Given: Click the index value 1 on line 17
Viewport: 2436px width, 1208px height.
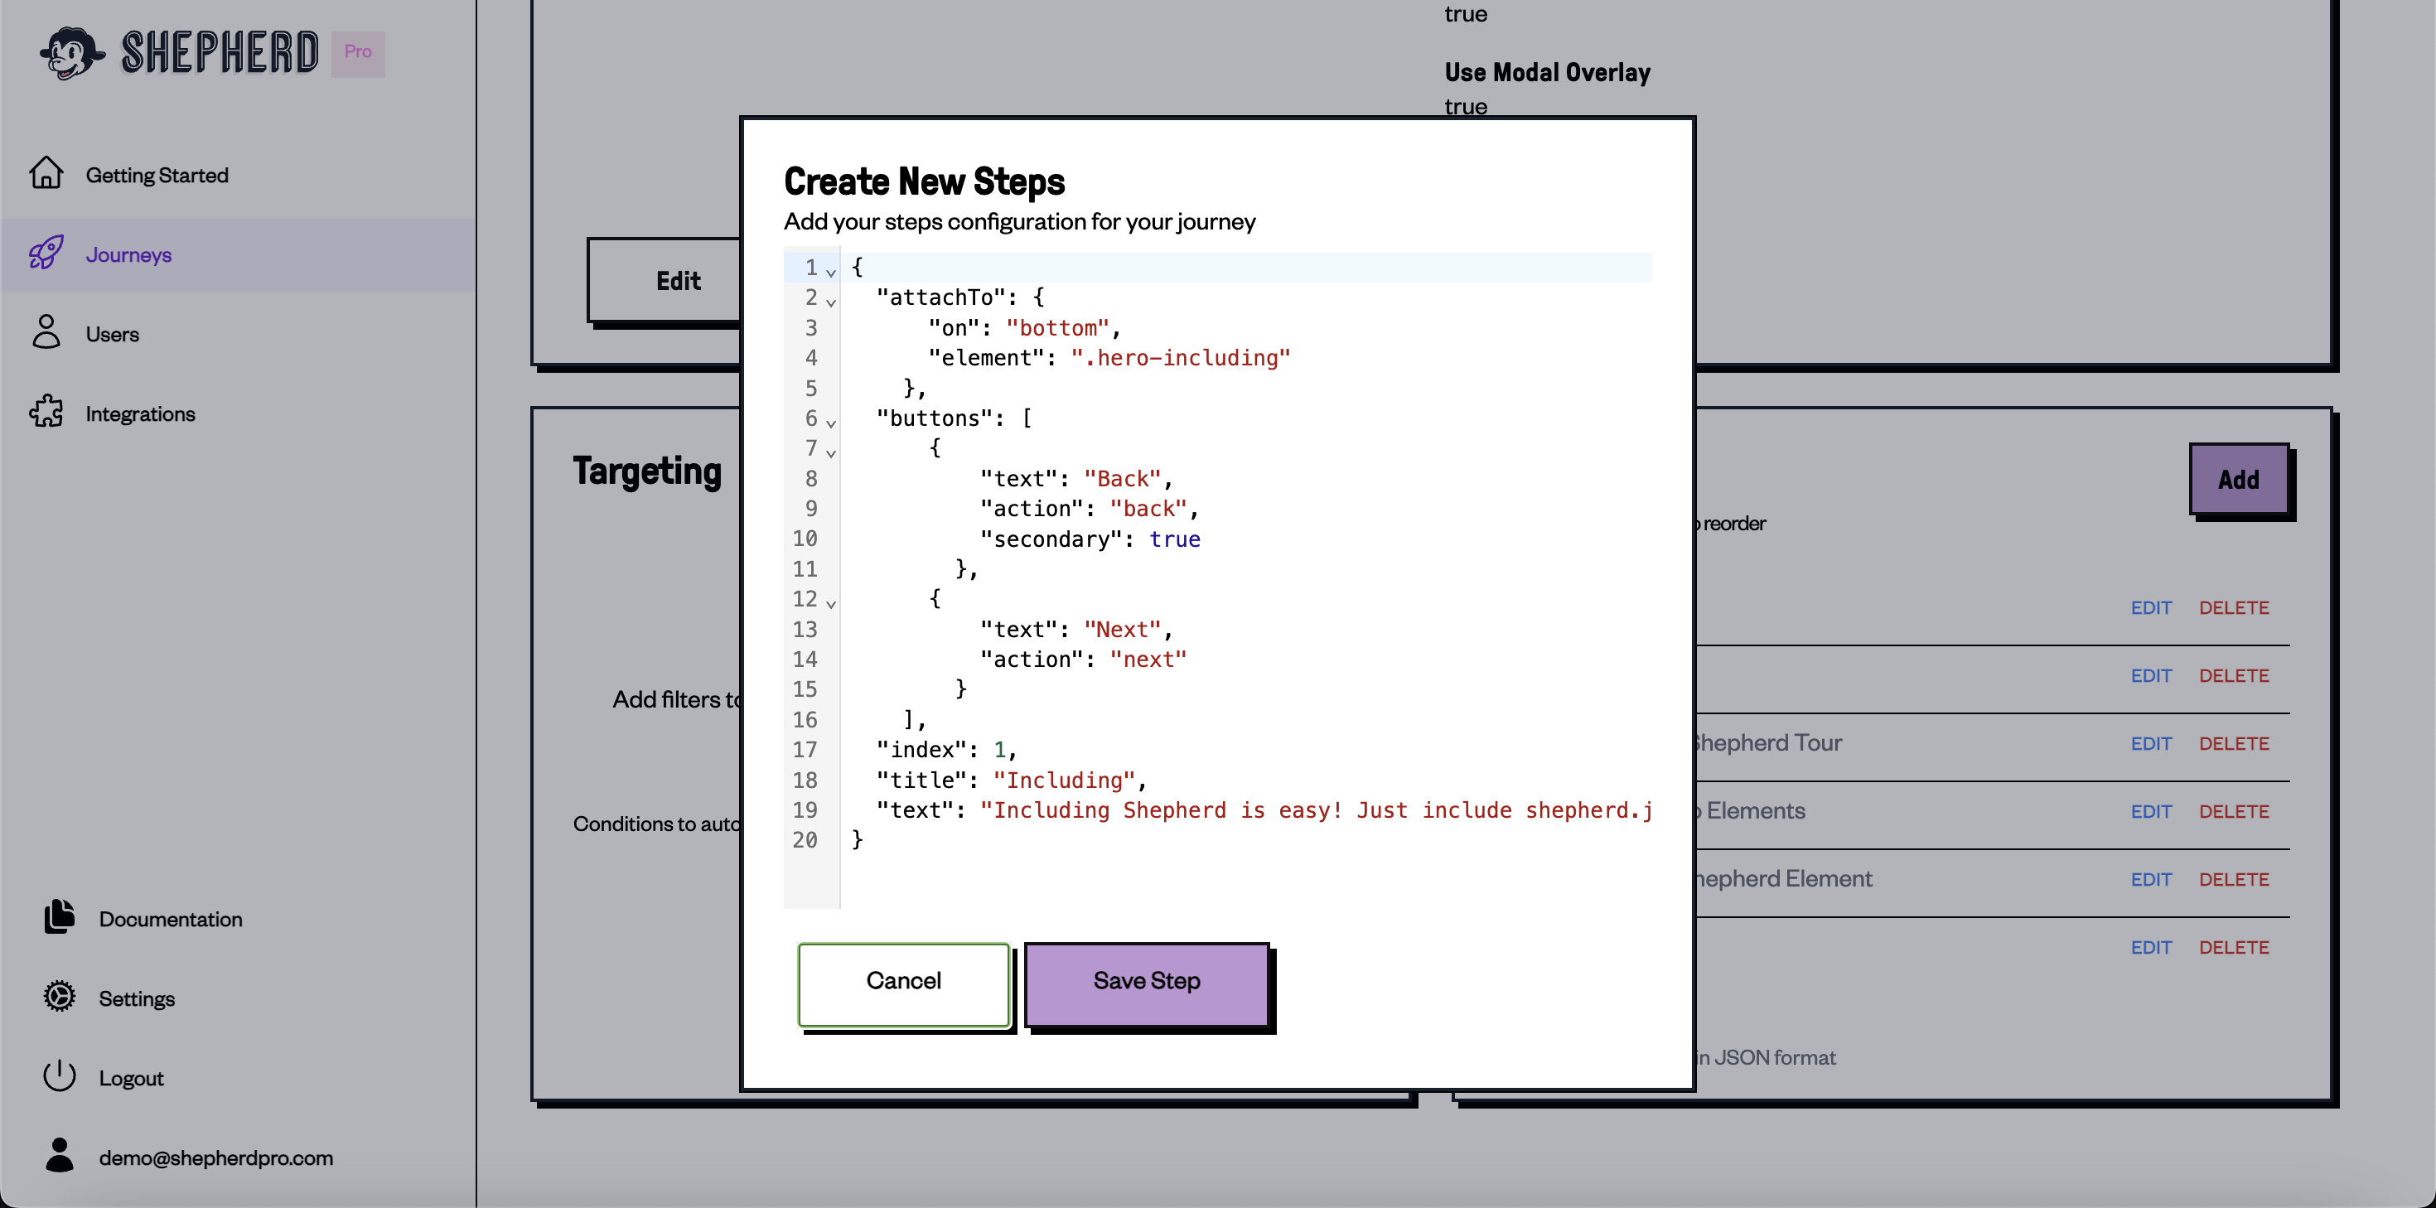Looking at the screenshot, I should click(x=998, y=750).
